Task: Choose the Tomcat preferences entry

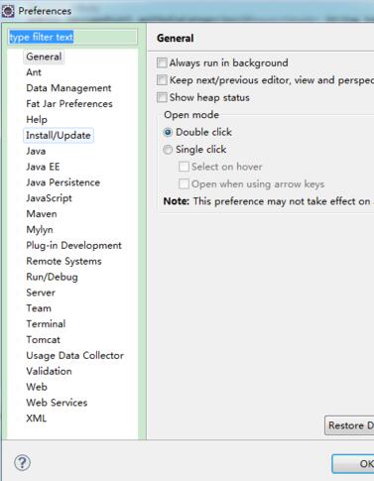Action: click(43, 339)
